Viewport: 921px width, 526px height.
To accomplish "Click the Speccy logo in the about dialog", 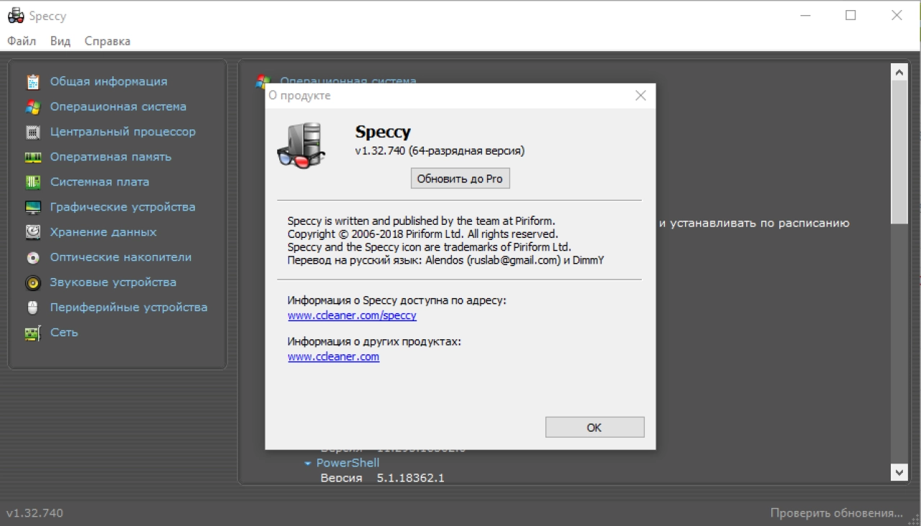I will [x=302, y=146].
